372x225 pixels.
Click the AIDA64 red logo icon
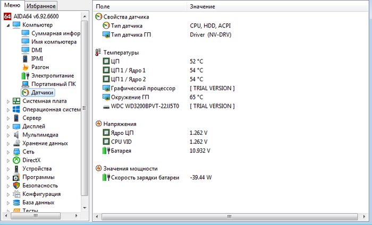coord(7,16)
